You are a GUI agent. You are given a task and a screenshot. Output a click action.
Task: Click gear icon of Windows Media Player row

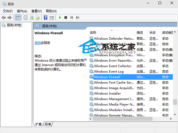[x=91, y=104]
